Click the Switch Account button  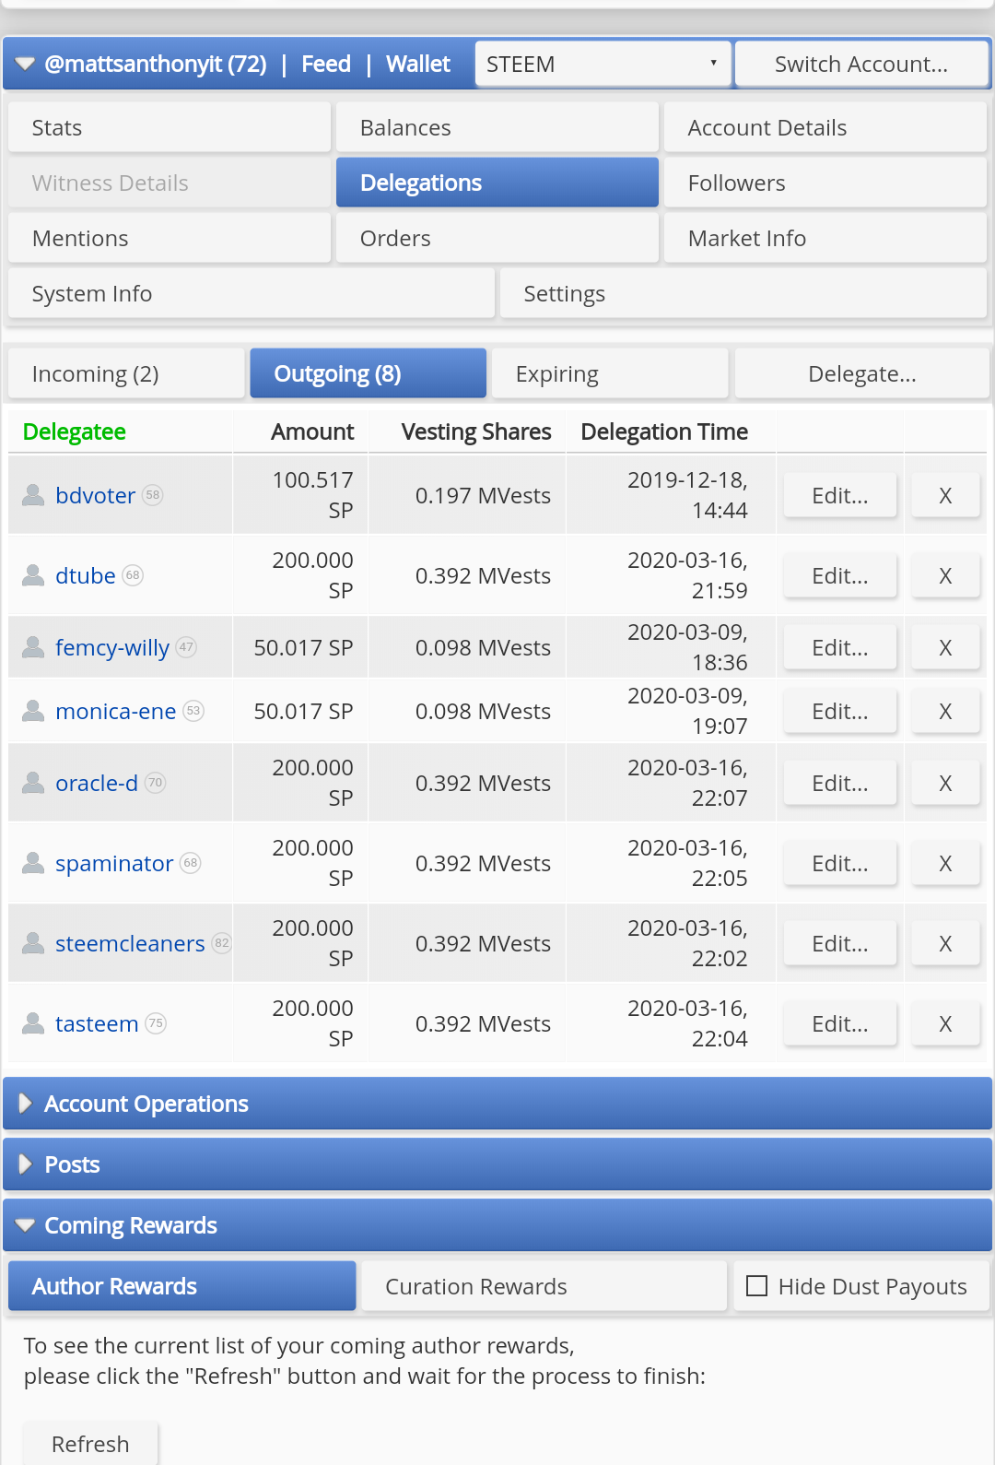click(860, 65)
